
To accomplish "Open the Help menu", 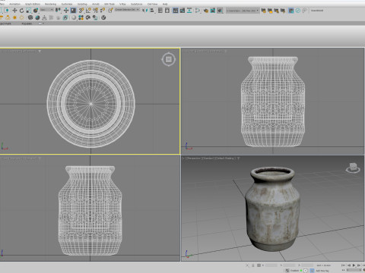I will 165,4.
